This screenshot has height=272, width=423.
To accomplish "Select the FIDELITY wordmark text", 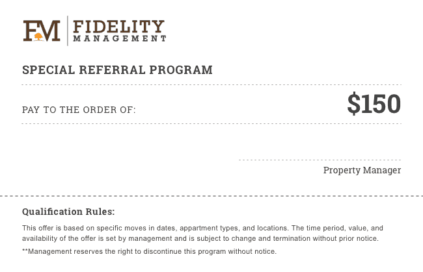I will (x=119, y=26).
